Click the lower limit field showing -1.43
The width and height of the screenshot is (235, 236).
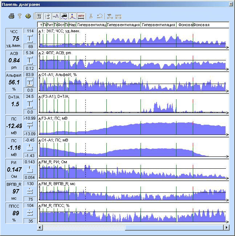[30, 156]
